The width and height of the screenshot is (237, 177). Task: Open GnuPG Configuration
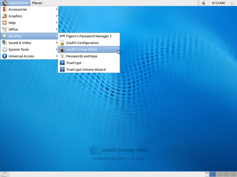(89, 43)
